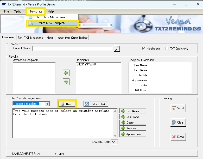Click the TXT2Remind title bar app icon

tap(4, 4)
